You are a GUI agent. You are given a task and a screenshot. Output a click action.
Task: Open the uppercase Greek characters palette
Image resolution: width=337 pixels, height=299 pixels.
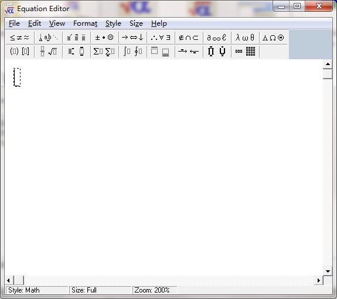click(273, 38)
